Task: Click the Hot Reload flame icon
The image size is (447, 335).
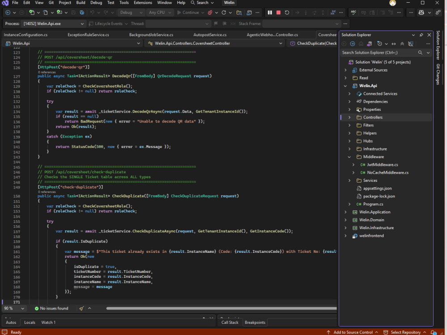Action: (x=210, y=13)
